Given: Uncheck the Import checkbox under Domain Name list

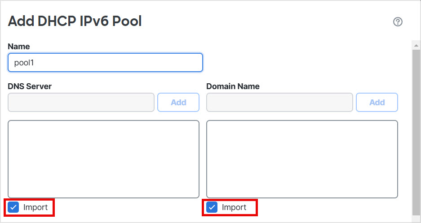Looking at the screenshot, I should (212, 207).
